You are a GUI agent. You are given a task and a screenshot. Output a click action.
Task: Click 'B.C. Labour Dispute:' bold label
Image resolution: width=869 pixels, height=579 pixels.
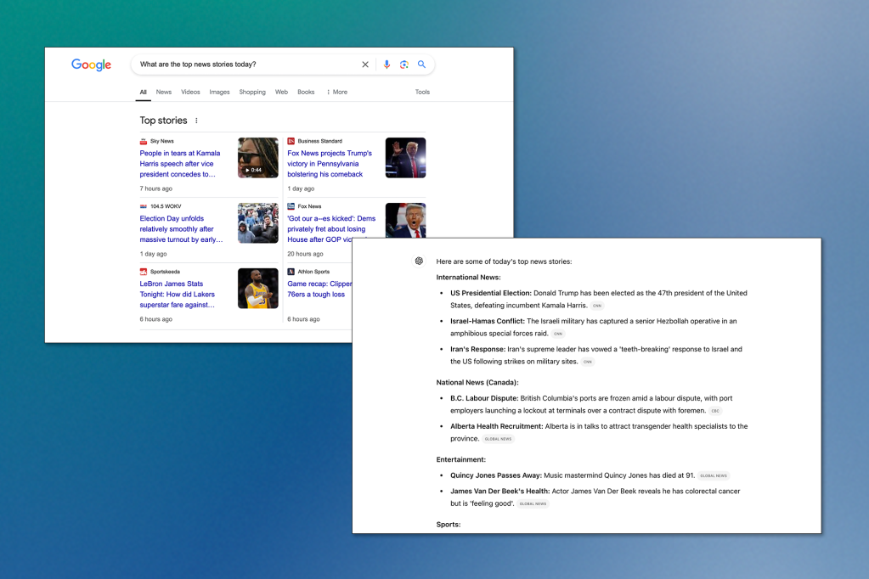[484, 398]
